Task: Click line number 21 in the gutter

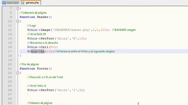Action: click(10, 69)
